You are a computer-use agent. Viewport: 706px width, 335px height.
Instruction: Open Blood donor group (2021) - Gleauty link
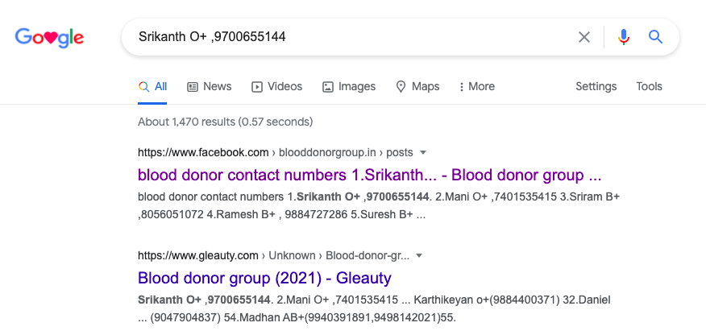click(x=264, y=279)
